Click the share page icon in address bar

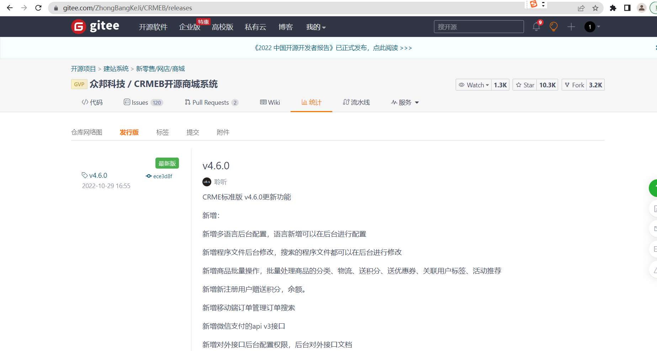coord(581,8)
